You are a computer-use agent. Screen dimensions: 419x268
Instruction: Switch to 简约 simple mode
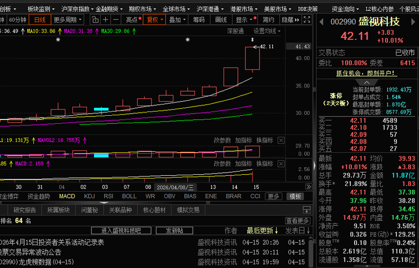coord(268,20)
